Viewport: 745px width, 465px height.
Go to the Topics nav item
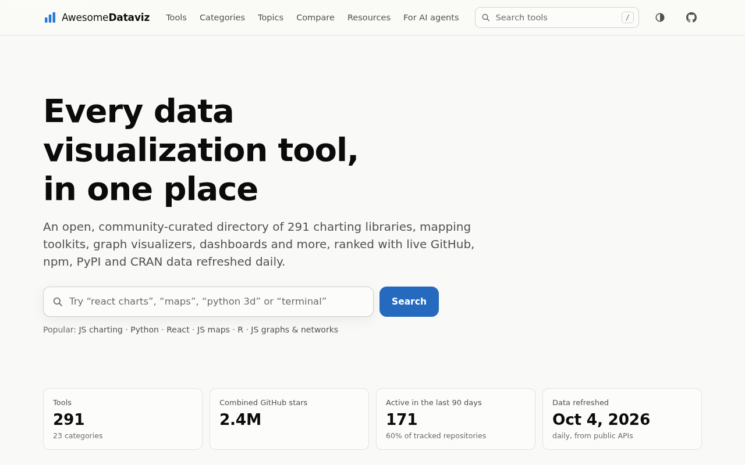tap(271, 17)
